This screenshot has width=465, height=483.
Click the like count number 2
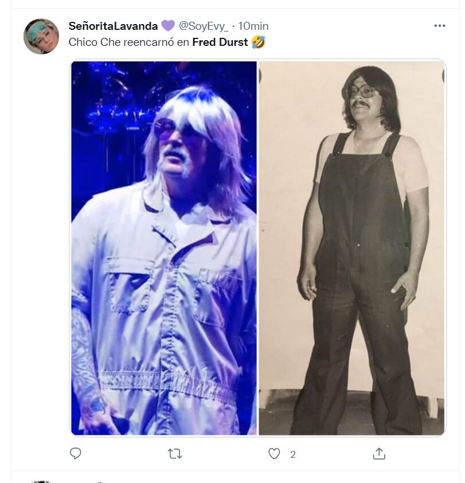click(x=292, y=454)
